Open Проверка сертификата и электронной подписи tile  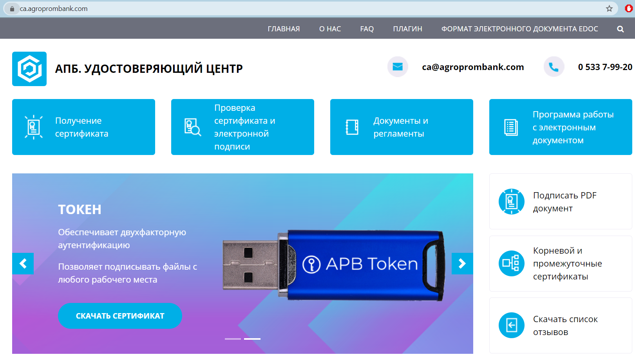pyautogui.click(x=242, y=127)
